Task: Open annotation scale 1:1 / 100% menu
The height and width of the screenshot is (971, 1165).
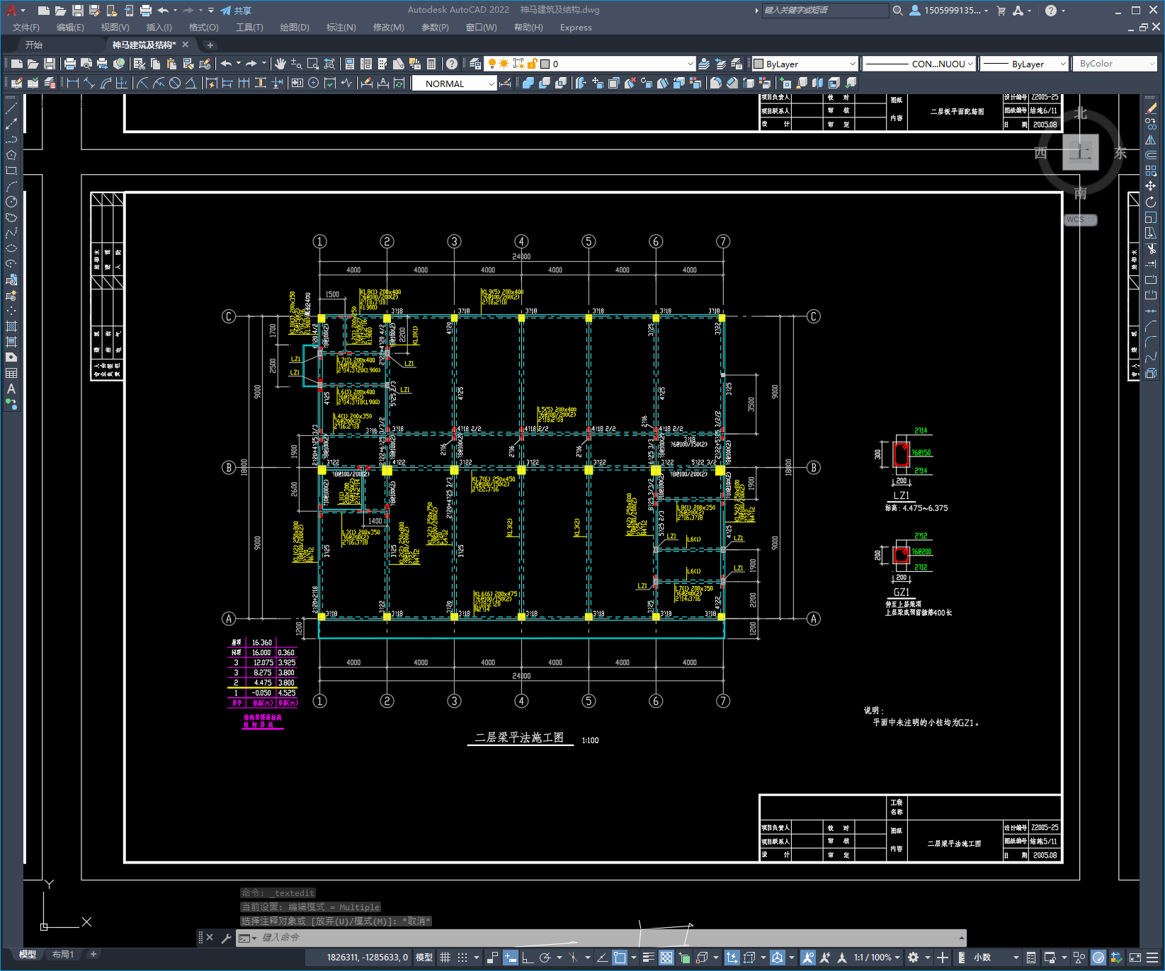Action: 876,958
